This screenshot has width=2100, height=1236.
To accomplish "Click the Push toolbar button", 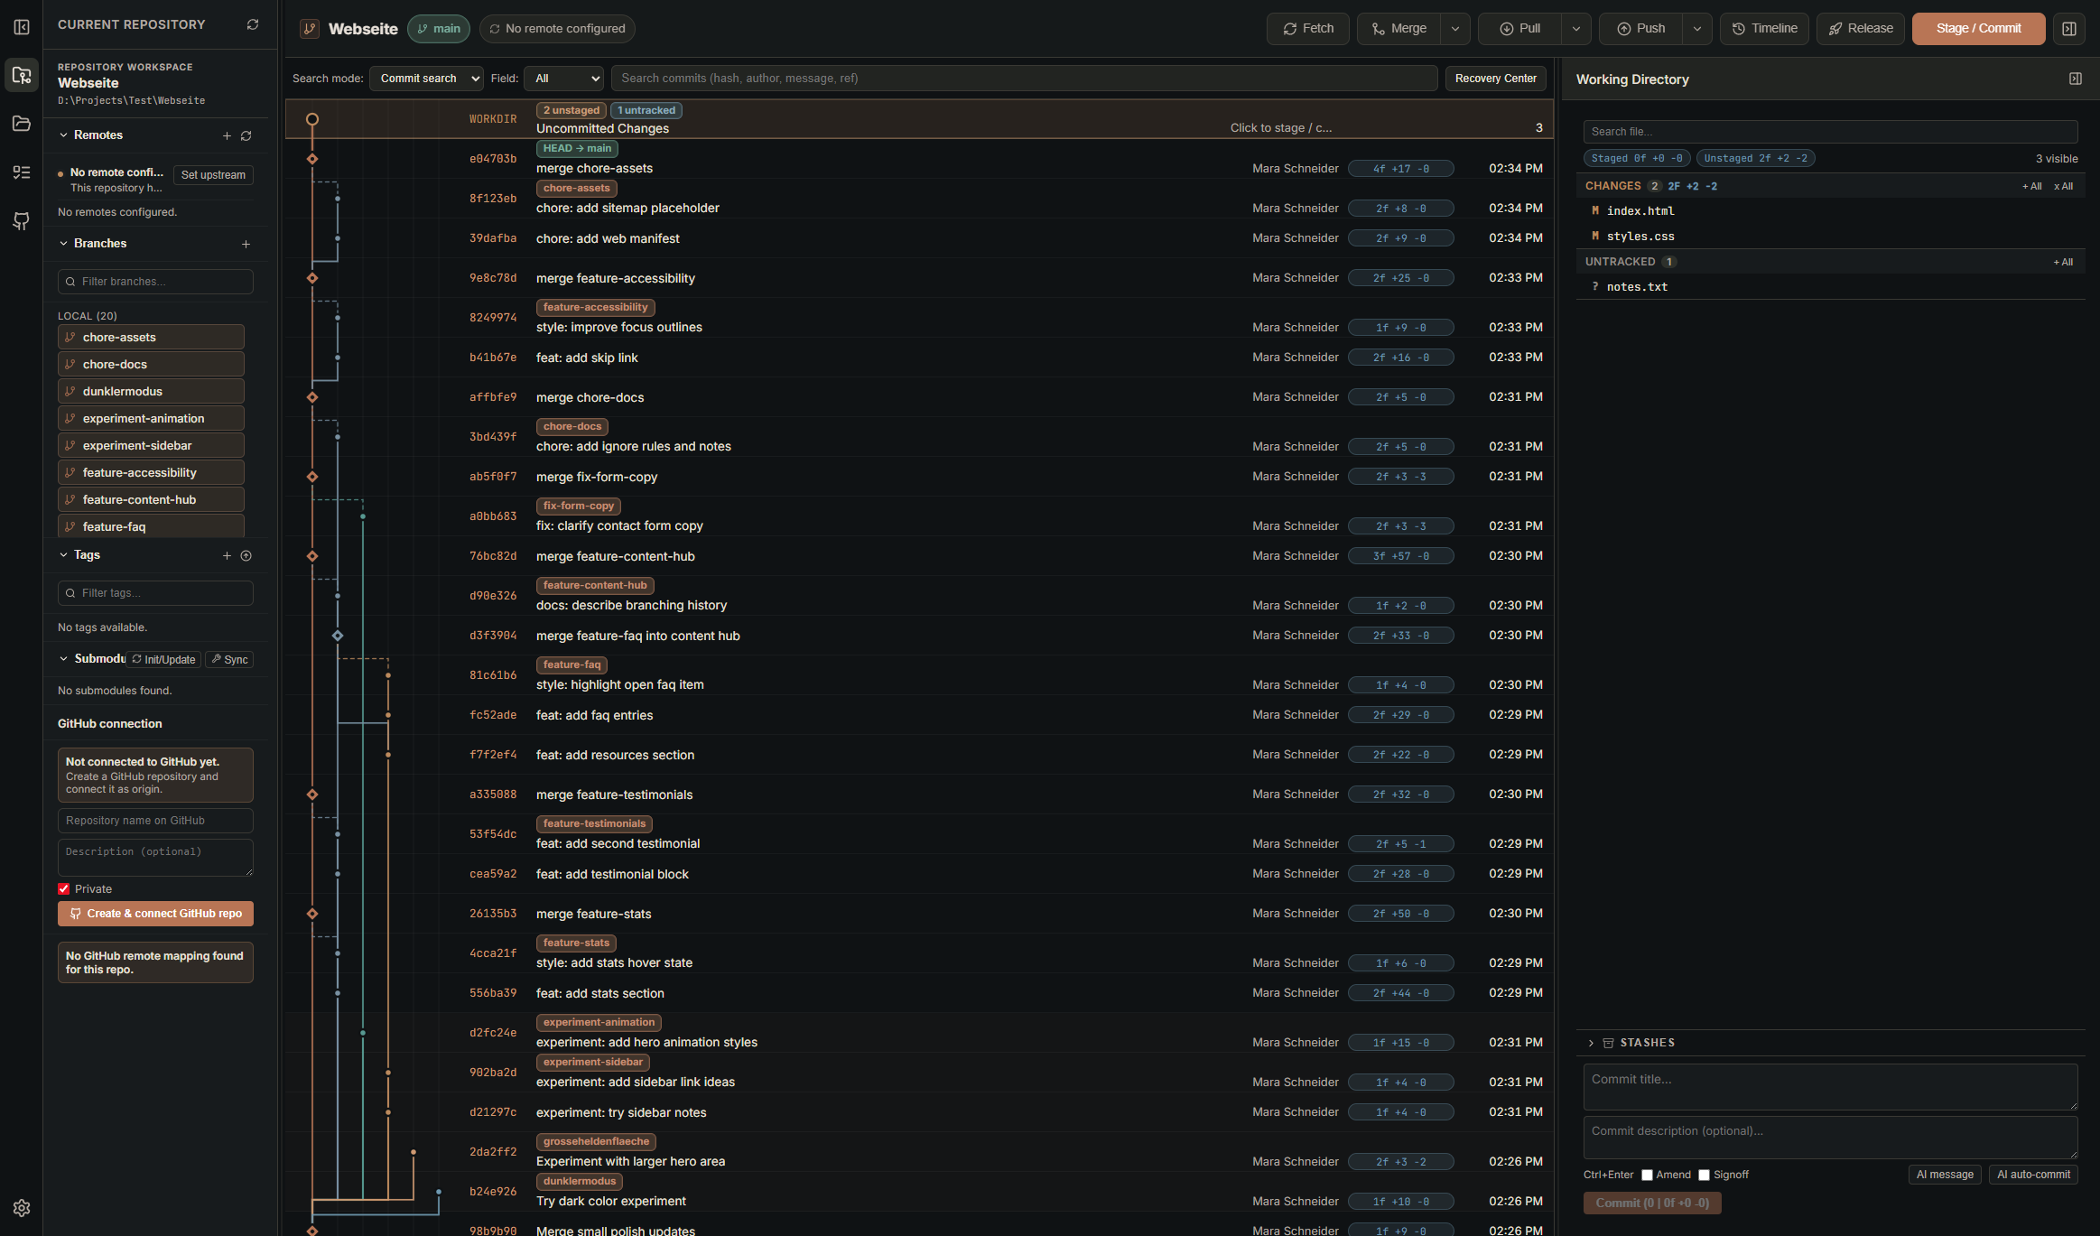I will (x=1640, y=29).
